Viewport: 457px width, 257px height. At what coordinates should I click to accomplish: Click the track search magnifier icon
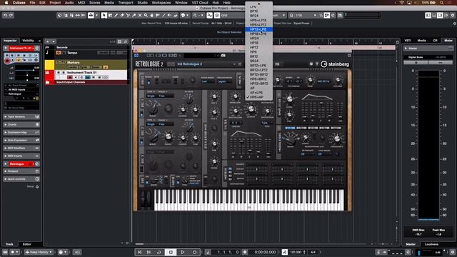point(126,41)
